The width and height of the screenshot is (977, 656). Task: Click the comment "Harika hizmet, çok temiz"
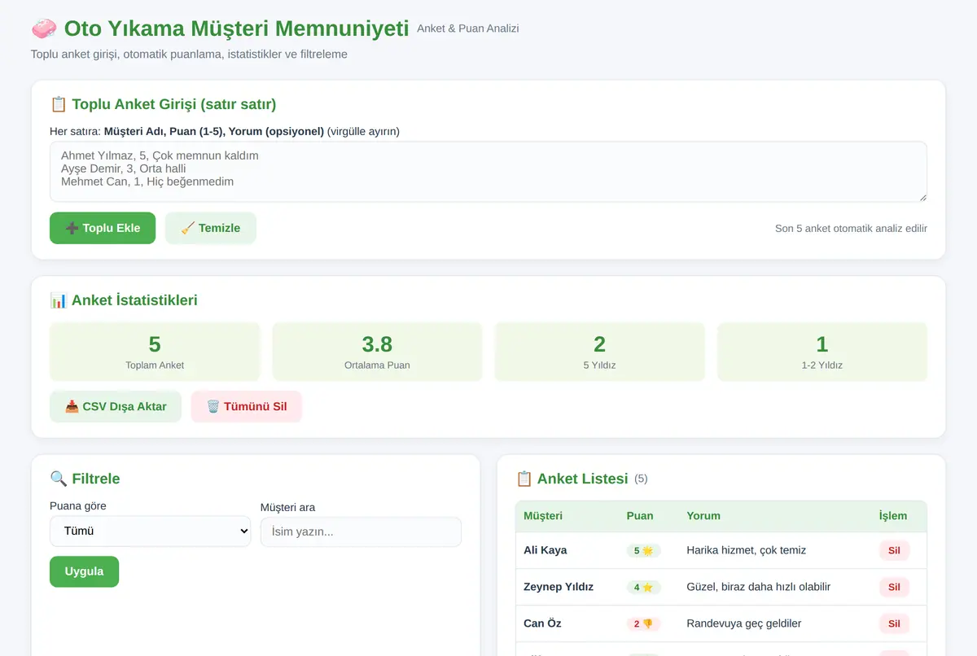[x=747, y=550]
